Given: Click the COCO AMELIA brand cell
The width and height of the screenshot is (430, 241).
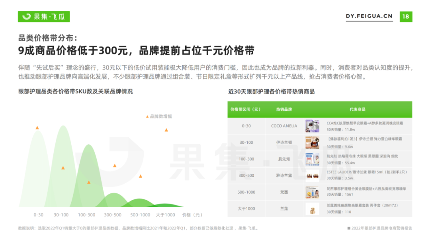Looking at the screenshot, I should [284, 126].
